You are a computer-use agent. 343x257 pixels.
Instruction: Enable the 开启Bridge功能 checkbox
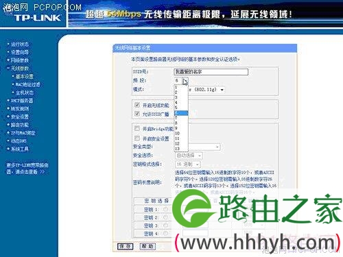pos(137,128)
